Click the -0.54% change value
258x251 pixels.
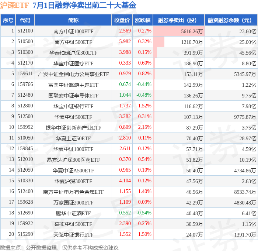click(x=144, y=213)
